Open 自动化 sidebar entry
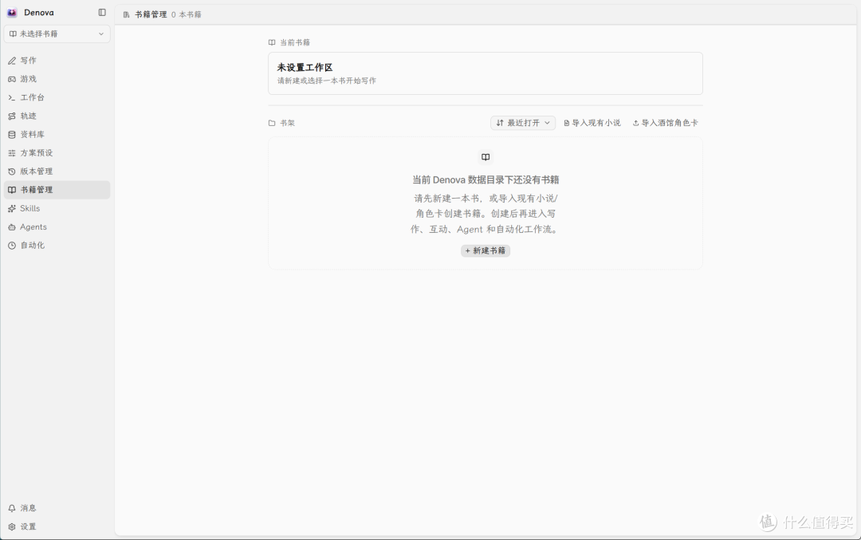 point(57,246)
